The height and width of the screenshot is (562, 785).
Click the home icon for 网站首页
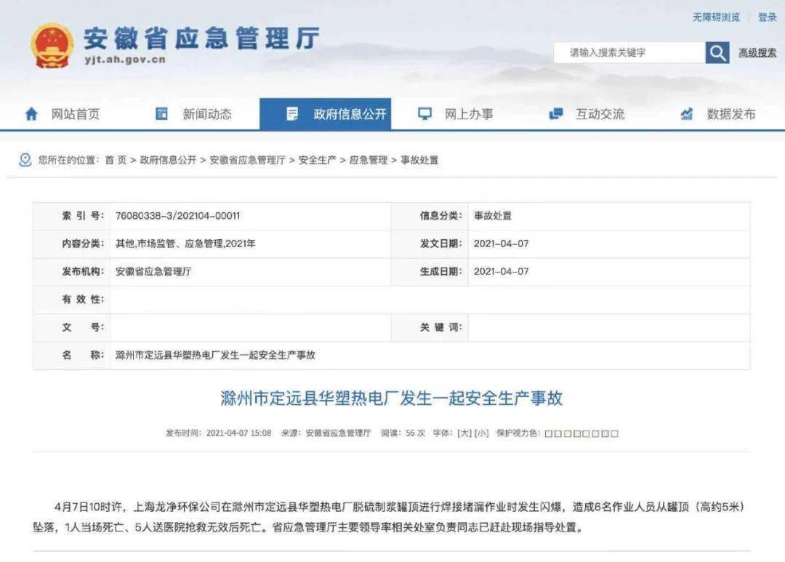[31, 114]
